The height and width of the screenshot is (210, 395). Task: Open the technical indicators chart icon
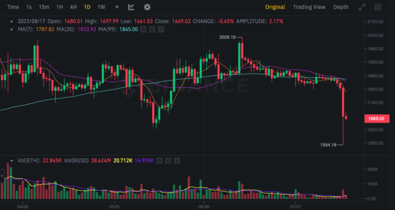click(x=131, y=7)
